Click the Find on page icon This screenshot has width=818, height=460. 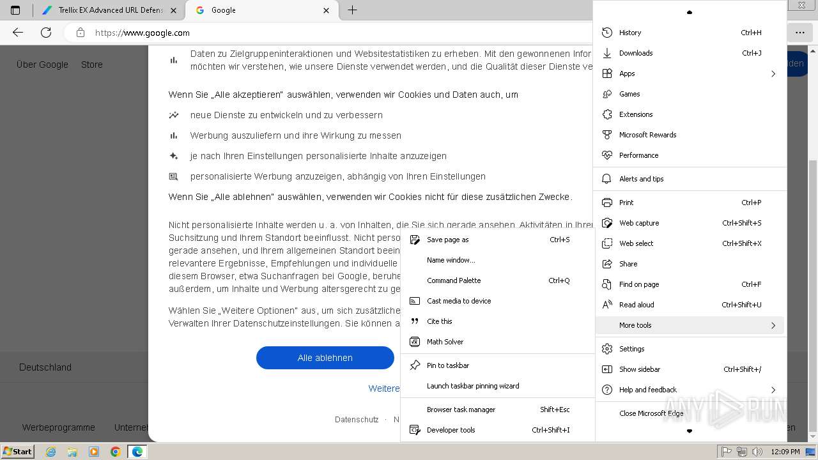pyautogui.click(x=607, y=284)
